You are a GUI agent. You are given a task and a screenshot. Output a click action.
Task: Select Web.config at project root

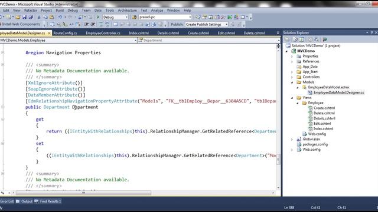311,150
